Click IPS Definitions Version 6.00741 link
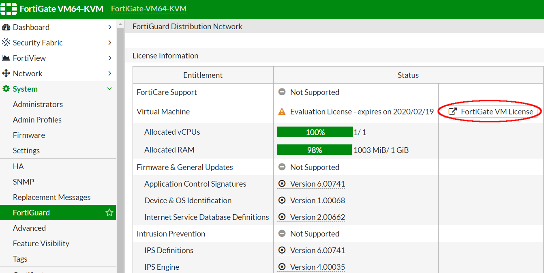Viewport: 544px width, 273px height. click(x=317, y=250)
